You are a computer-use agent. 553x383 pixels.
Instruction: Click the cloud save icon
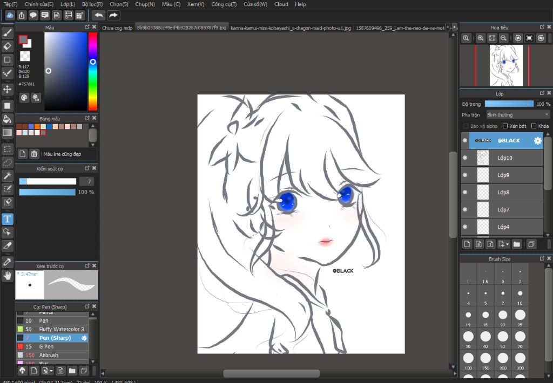pyautogui.click(x=10, y=15)
